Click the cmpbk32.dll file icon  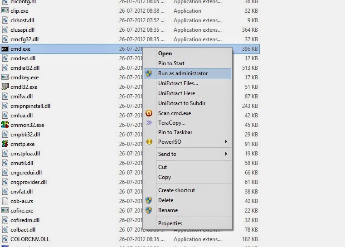[x=5, y=135]
